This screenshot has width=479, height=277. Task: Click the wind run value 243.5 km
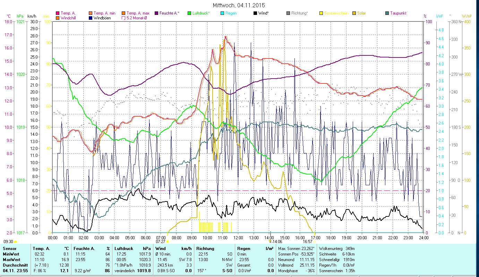[165, 265]
